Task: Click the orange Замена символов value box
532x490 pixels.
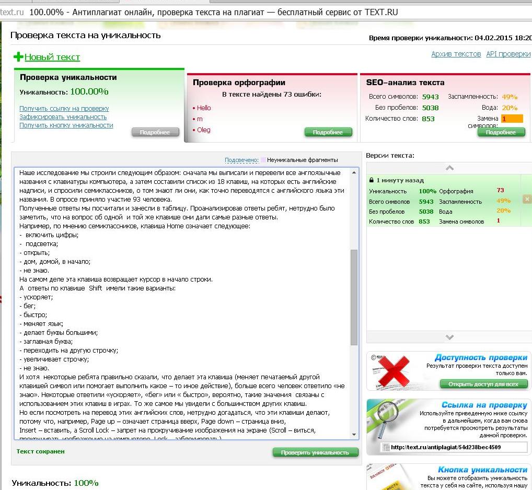Action: 512,119
